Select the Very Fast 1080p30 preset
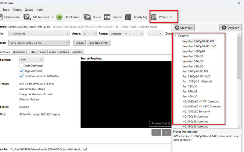This screenshot has width=244, height=152. point(194,51)
